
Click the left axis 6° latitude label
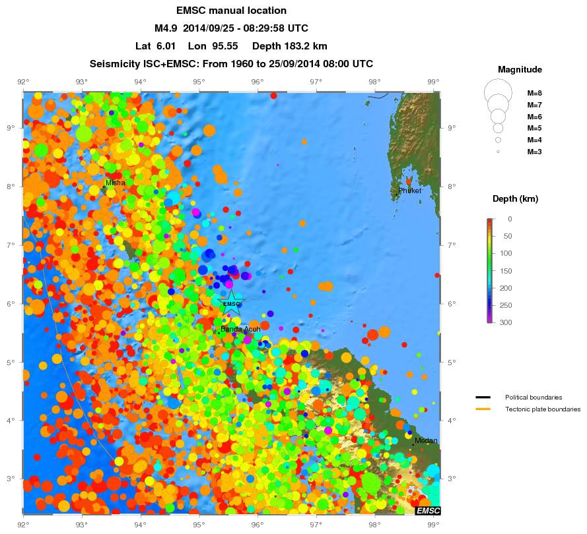pos(11,304)
